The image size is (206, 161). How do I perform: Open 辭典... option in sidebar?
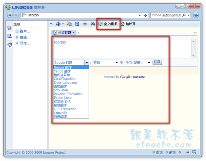point(23,31)
